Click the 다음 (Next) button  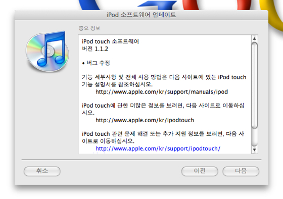[241, 171]
